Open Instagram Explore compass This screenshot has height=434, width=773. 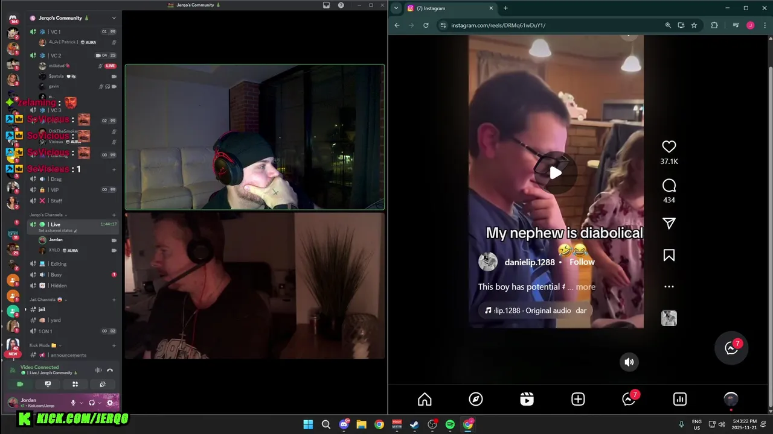tap(476, 399)
